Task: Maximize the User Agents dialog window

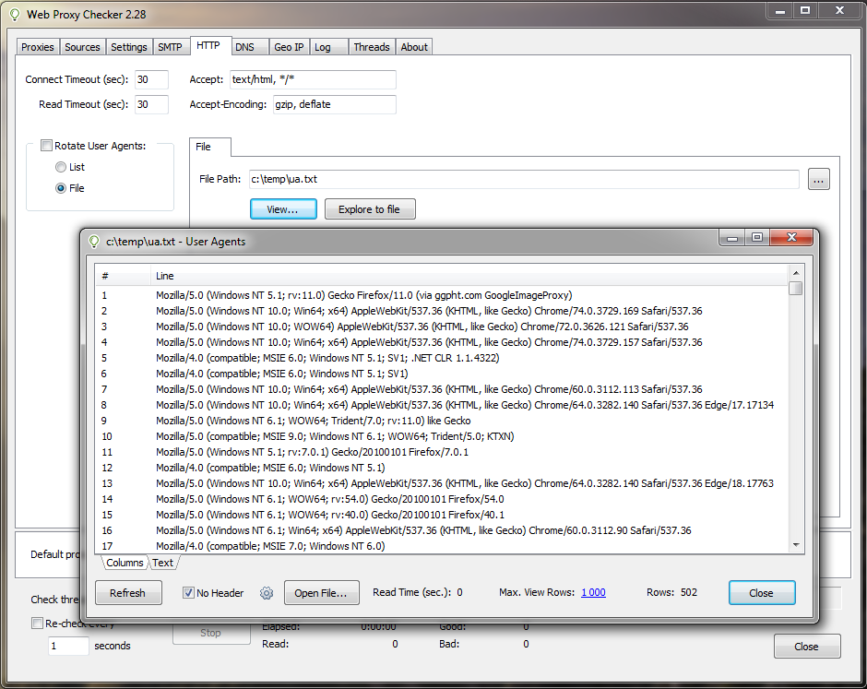Action: pyautogui.click(x=757, y=237)
